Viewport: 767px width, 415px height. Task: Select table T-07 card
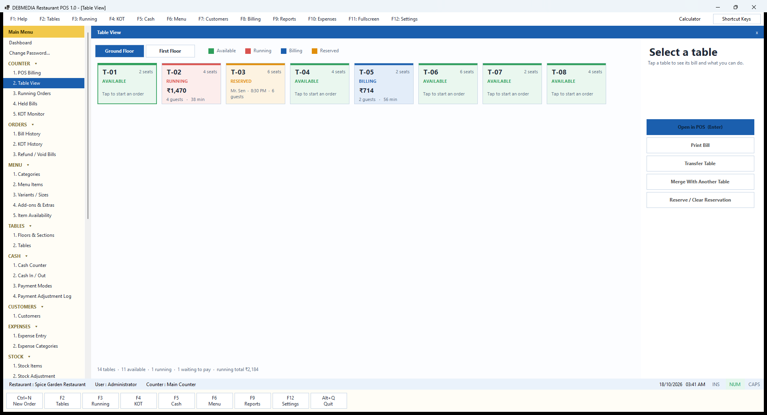point(512,84)
